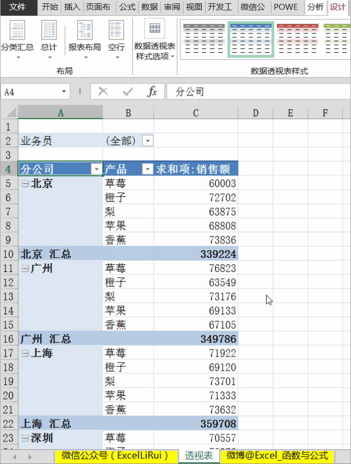351x464 pixels.
Task: Select cell with value 76823
Action: (196, 268)
